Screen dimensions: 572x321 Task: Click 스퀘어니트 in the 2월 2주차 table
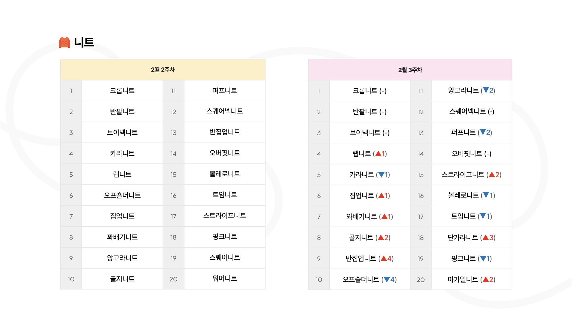225,257
